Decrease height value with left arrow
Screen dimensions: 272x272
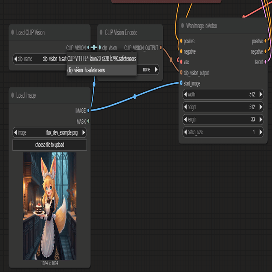point(186,107)
